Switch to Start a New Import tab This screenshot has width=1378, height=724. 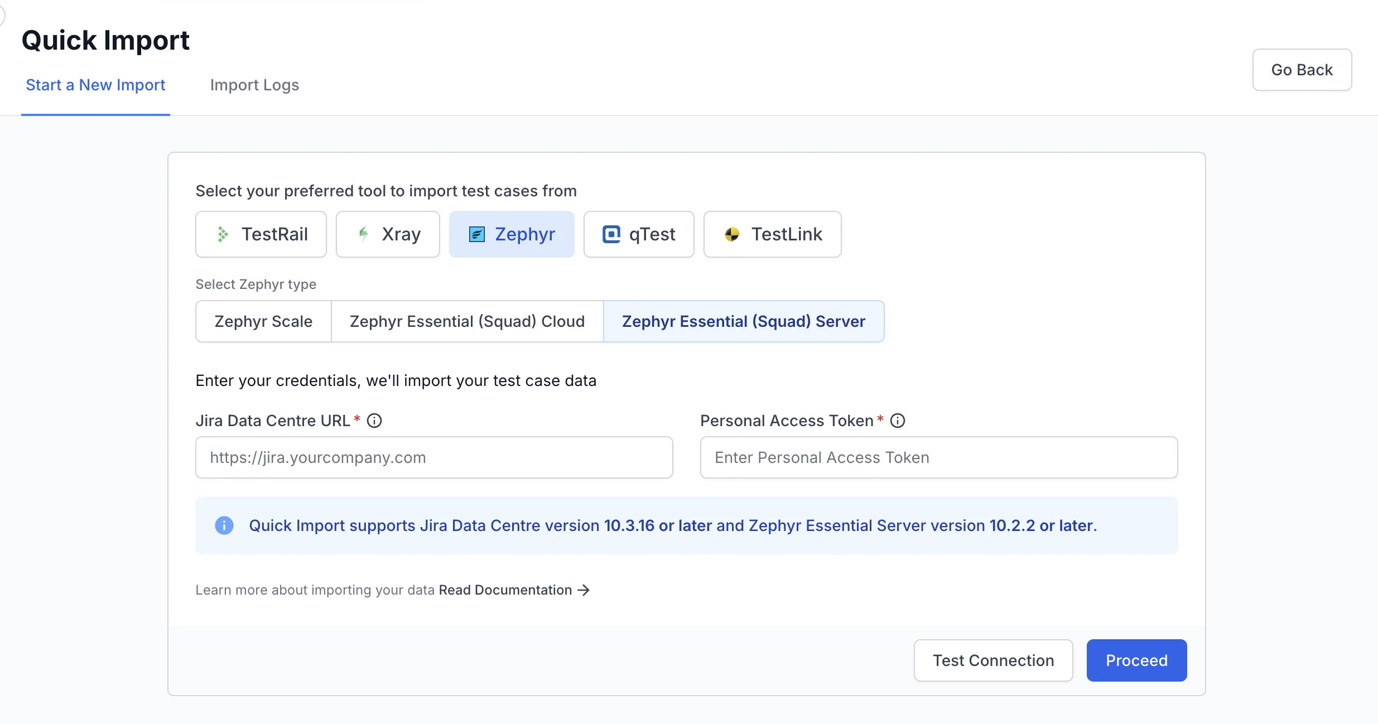95,85
